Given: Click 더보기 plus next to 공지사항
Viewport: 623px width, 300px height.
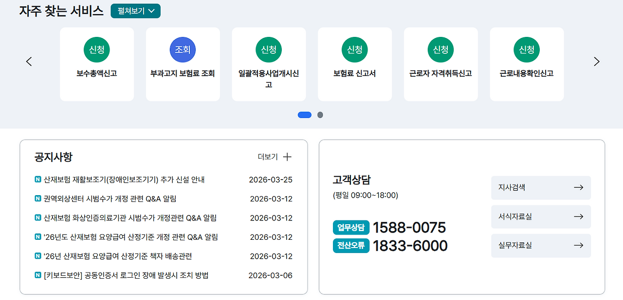Looking at the screenshot, I should point(275,157).
